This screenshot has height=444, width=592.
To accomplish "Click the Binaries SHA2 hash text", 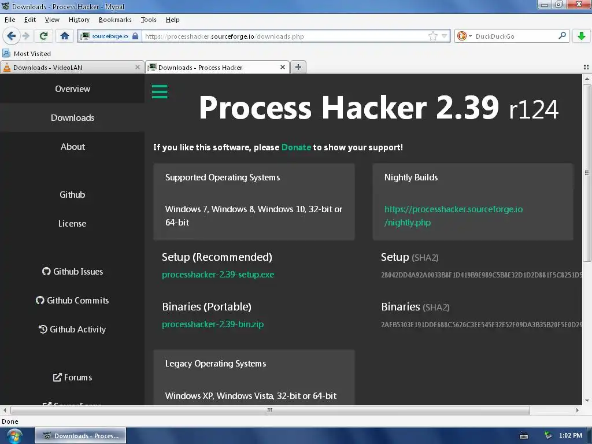I will click(482, 324).
